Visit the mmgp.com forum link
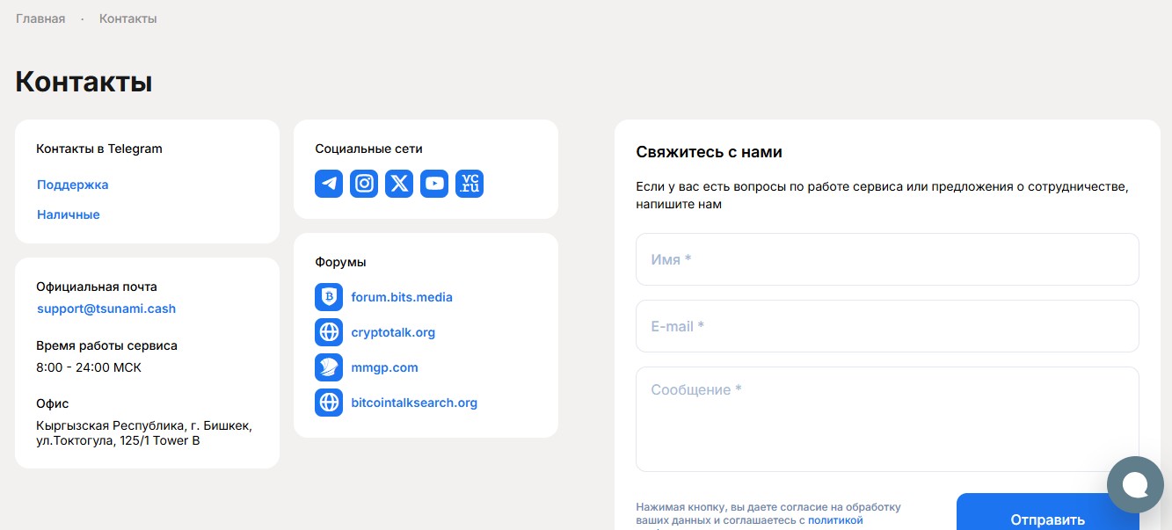This screenshot has width=1172, height=530. pyautogui.click(x=384, y=367)
